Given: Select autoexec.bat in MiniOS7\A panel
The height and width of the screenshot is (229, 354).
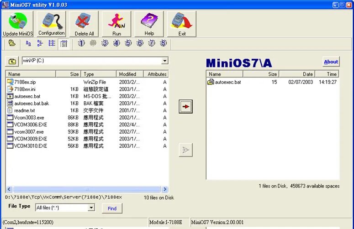Looking at the screenshot, I should coord(228,82).
